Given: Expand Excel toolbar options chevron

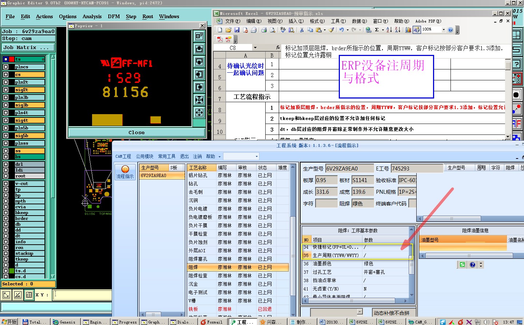Looking at the screenshot, I should 457,31.
